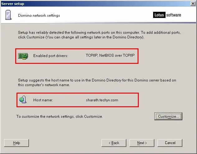This screenshot has width=197, height=154.
Task: Click the 'Setup has reliably detected' paragraph
Action: click(x=99, y=35)
